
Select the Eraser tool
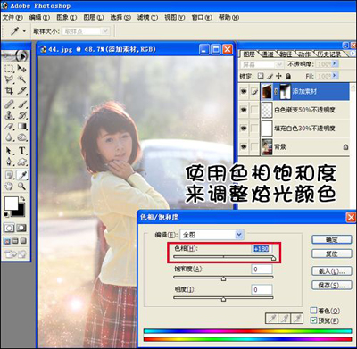pyautogui.click(x=9, y=126)
